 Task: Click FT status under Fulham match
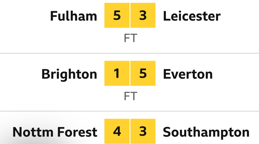(x=130, y=38)
